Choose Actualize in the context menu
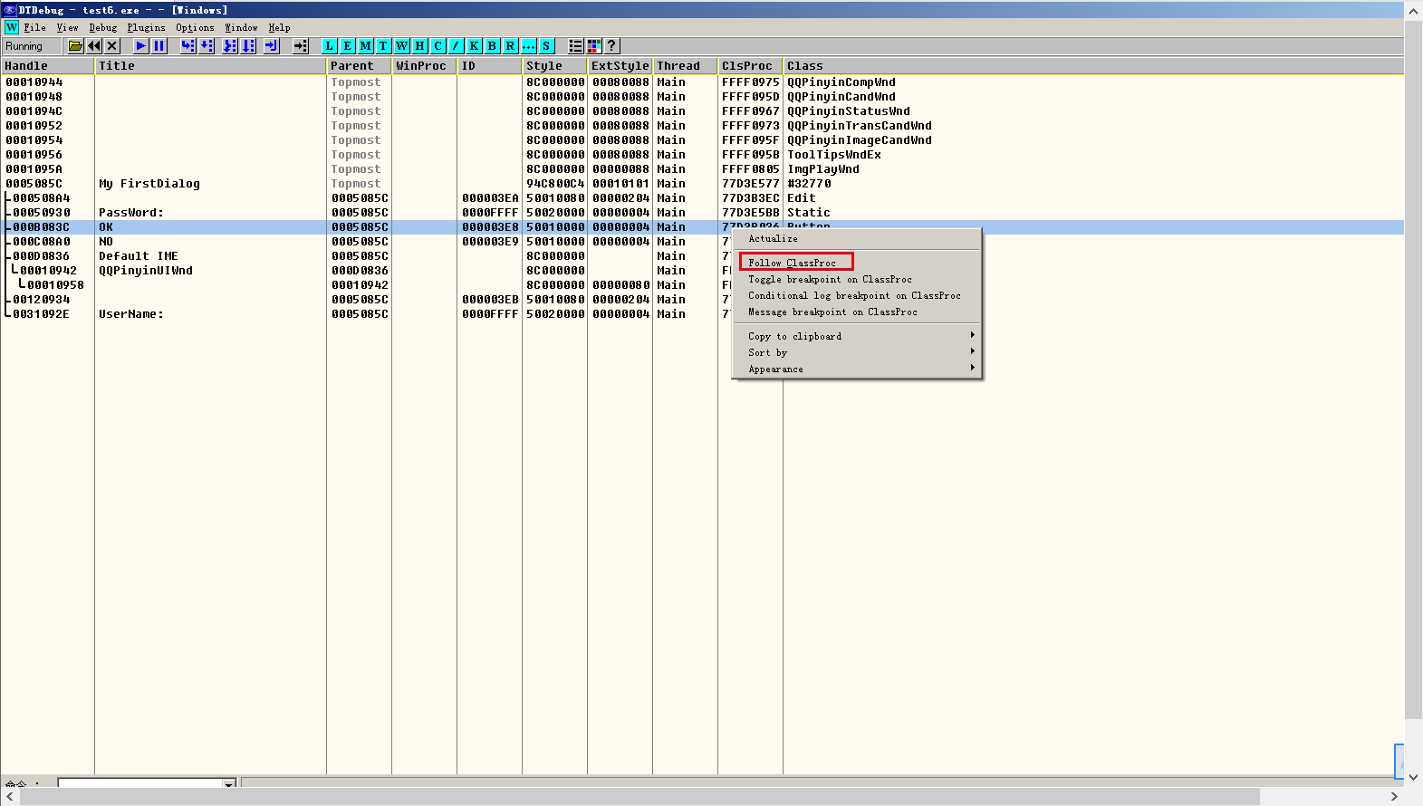 [x=856, y=238]
